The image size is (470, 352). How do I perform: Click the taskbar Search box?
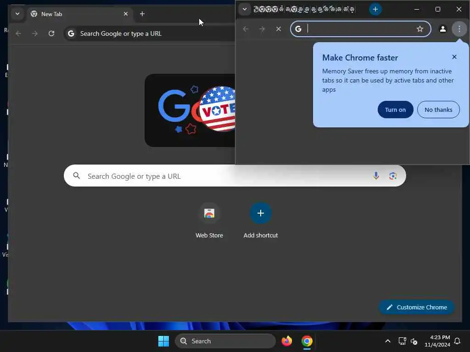(x=225, y=341)
